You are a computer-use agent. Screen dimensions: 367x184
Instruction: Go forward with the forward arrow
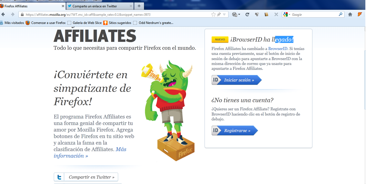(12, 14)
